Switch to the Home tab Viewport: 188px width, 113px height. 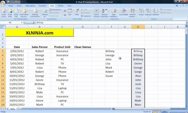click(11, 6)
